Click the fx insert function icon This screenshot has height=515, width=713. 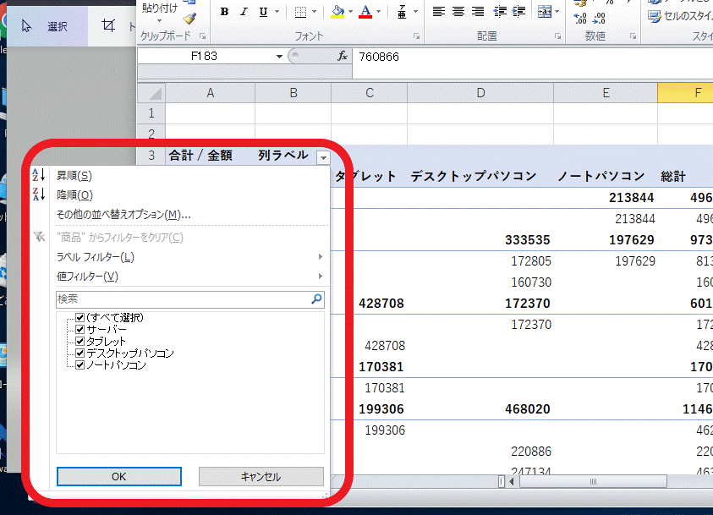coord(343,56)
